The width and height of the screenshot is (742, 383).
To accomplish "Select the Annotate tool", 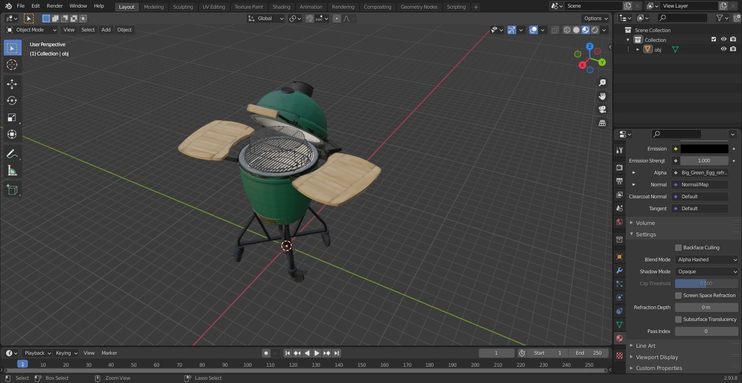I will tap(12, 154).
